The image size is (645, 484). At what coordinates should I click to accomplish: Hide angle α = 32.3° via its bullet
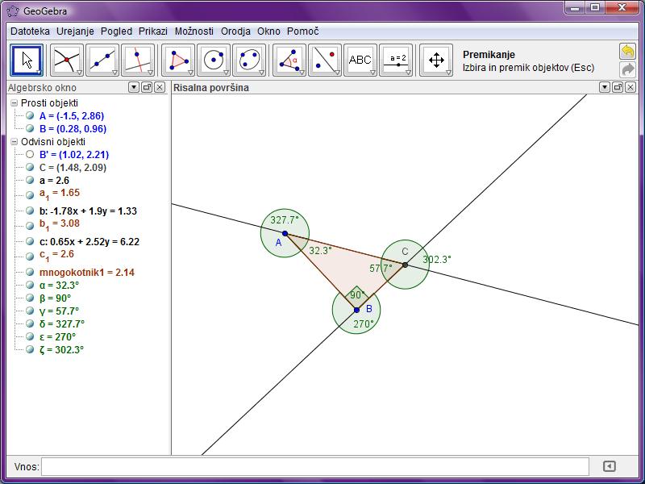[30, 286]
